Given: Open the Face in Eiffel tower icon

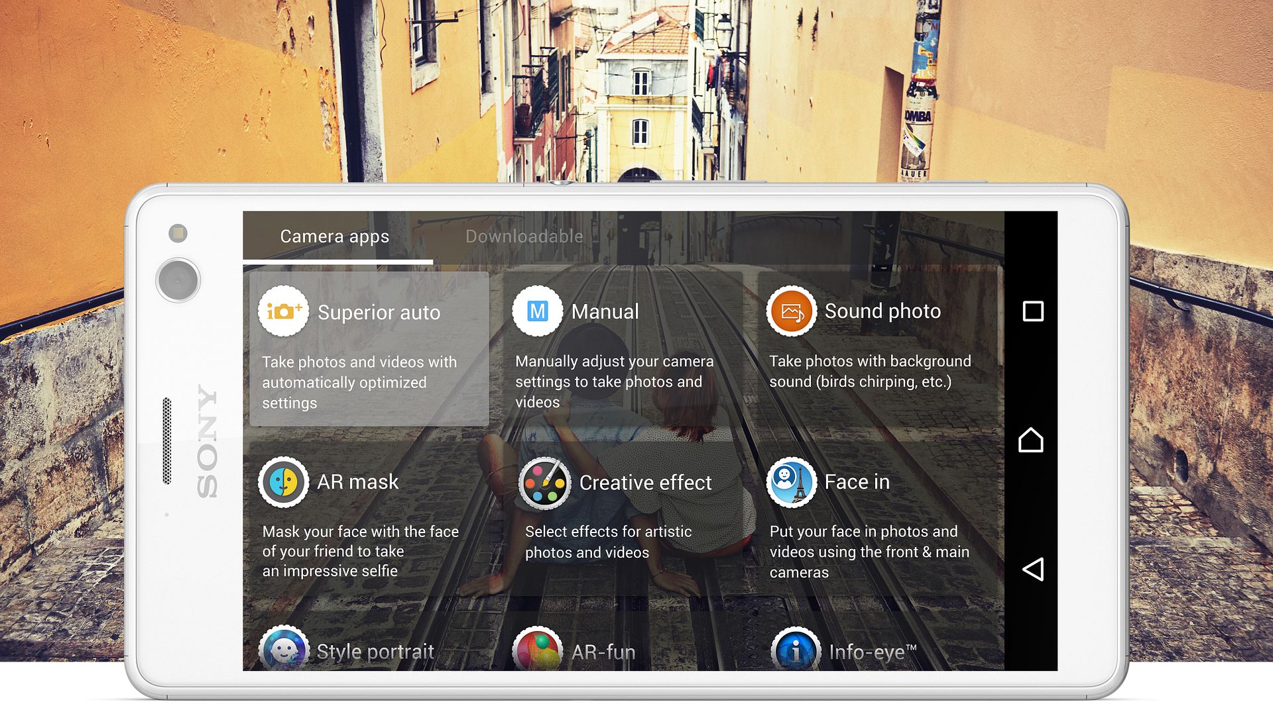Looking at the screenshot, I should pyautogui.click(x=791, y=482).
